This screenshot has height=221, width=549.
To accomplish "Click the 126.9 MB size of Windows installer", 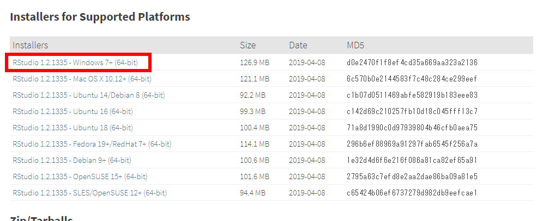I will pyautogui.click(x=255, y=63).
